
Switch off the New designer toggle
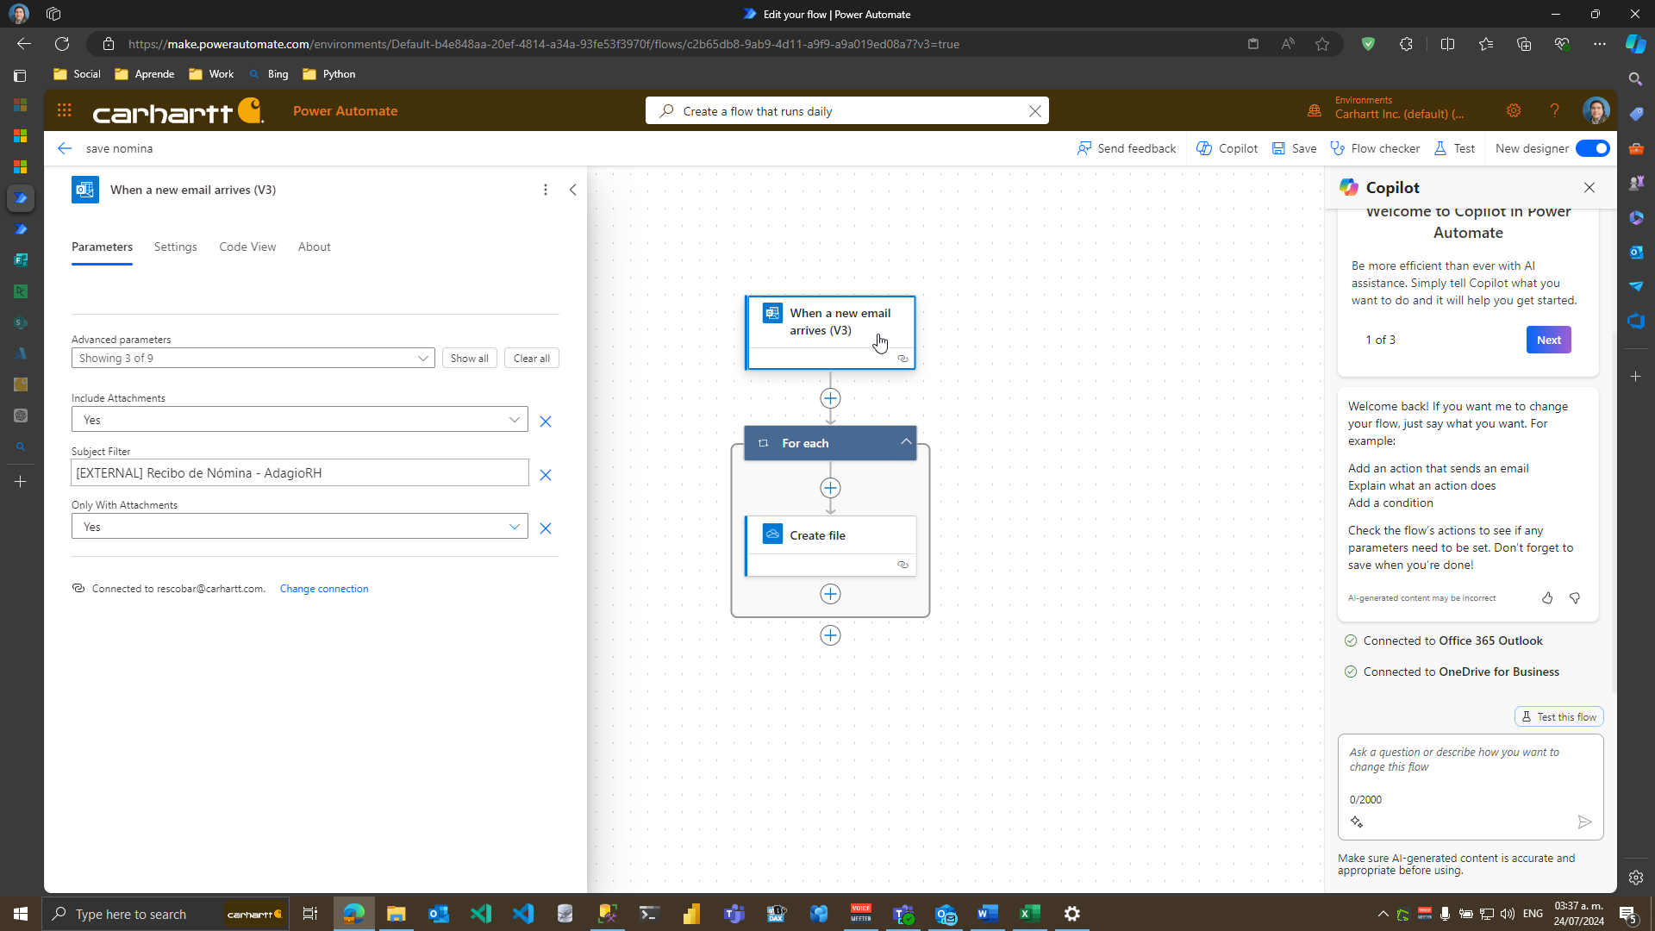pyautogui.click(x=1591, y=148)
